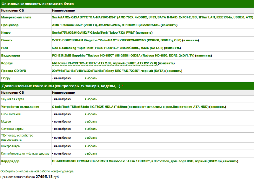Screen dimensions: 254x180
Task: Click изменить for Kingston ValueRAM memory
Action: point(190,40)
